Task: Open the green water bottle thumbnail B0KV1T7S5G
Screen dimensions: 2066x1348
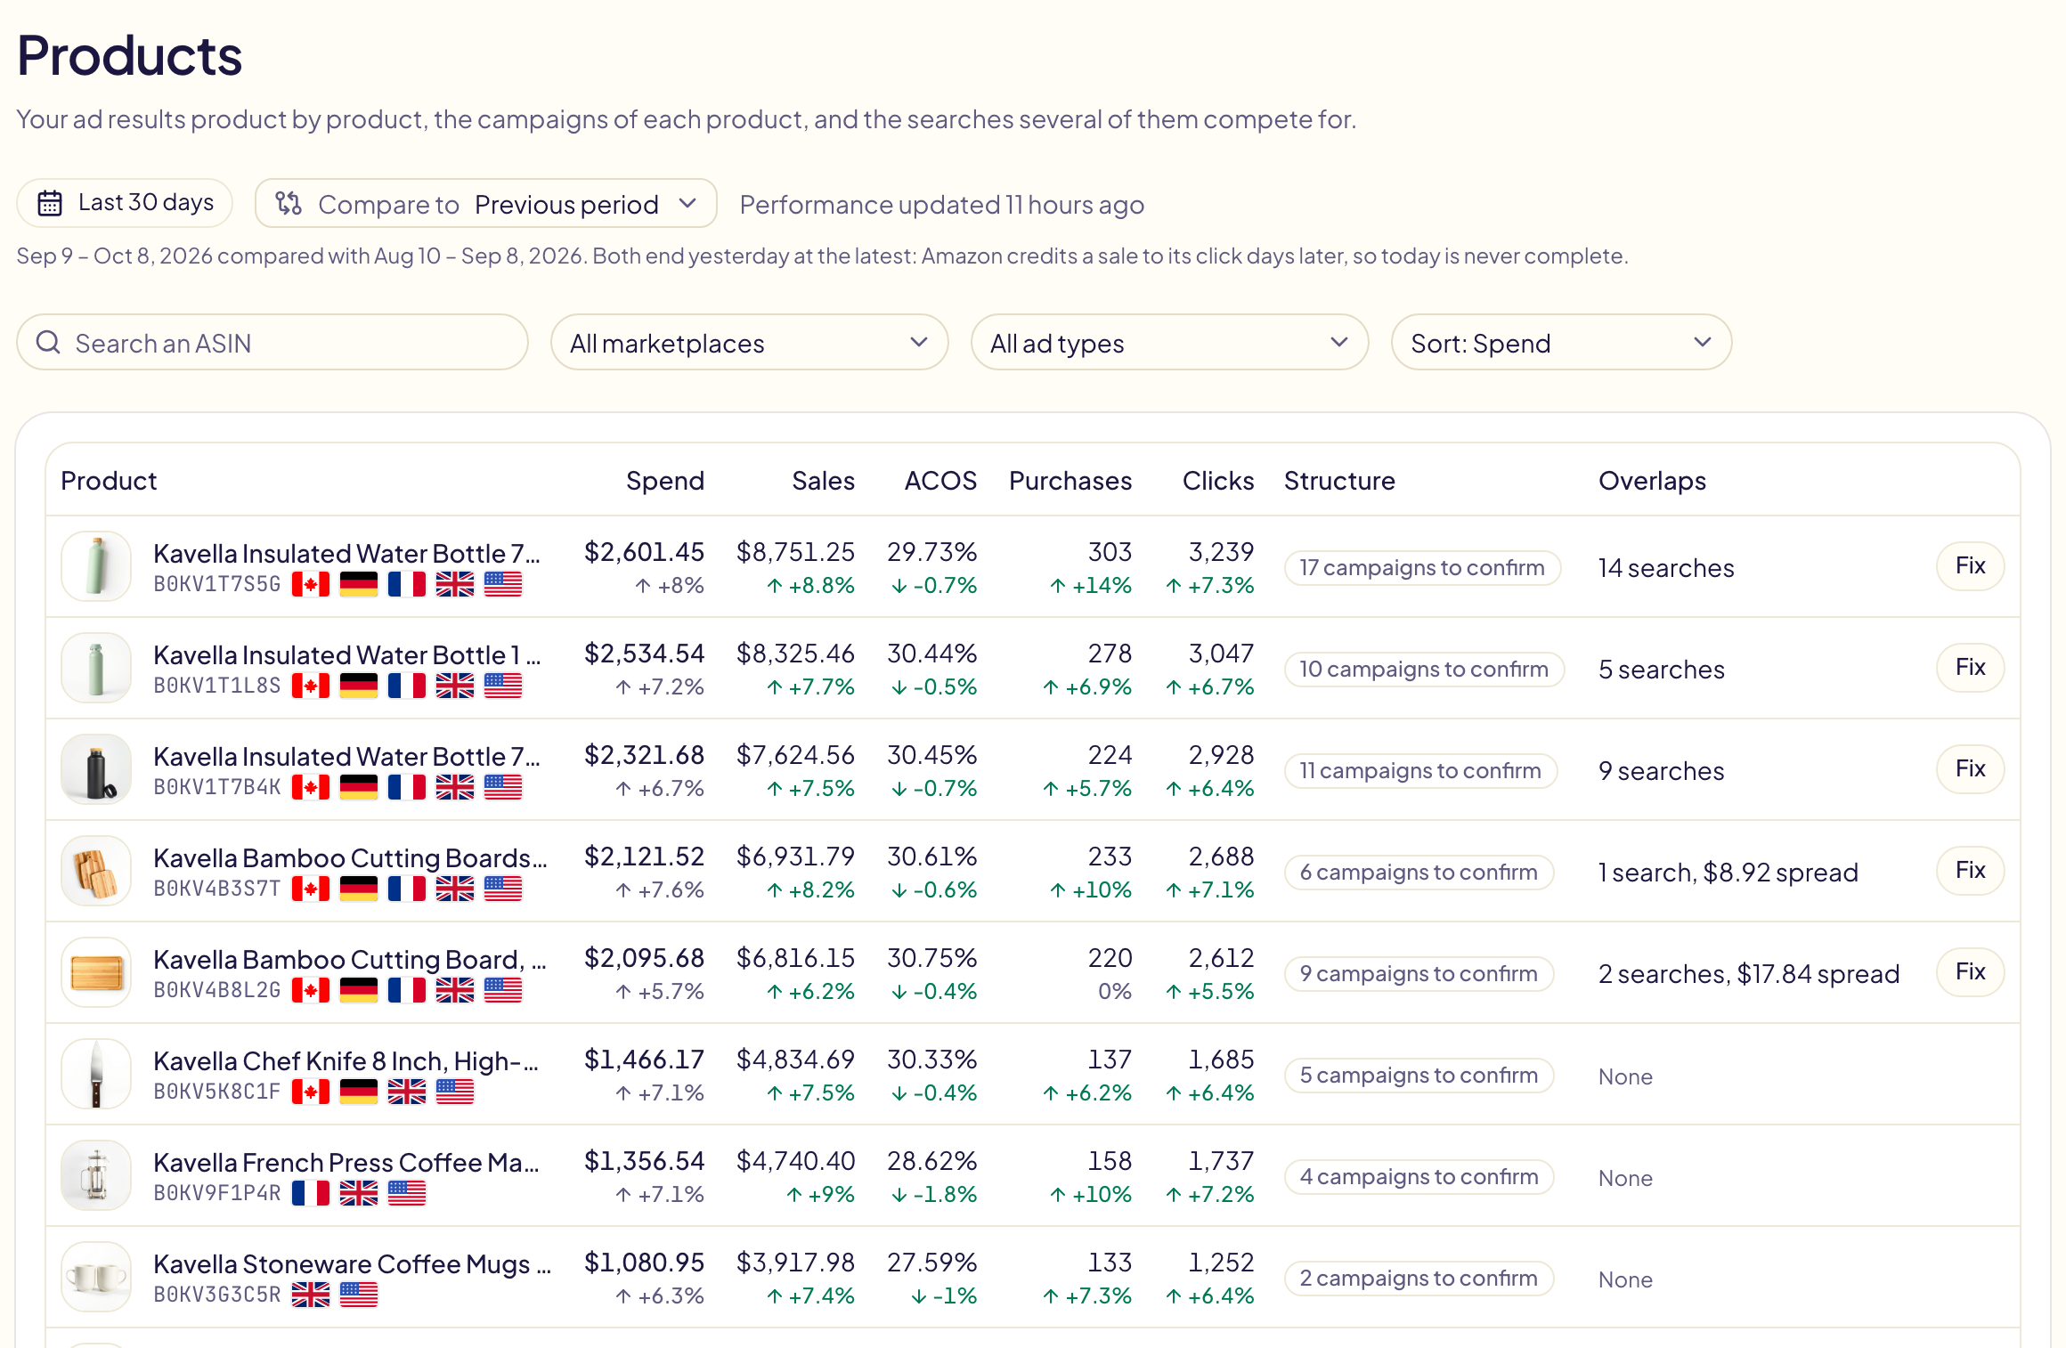Action: [96, 566]
